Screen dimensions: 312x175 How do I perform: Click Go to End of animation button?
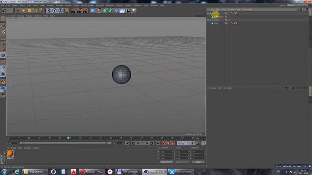tap(158, 143)
